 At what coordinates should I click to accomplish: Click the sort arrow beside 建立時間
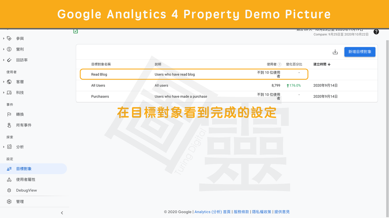tap(329, 64)
